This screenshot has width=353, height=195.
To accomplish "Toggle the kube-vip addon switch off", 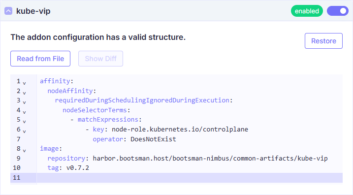I will pos(337,11).
